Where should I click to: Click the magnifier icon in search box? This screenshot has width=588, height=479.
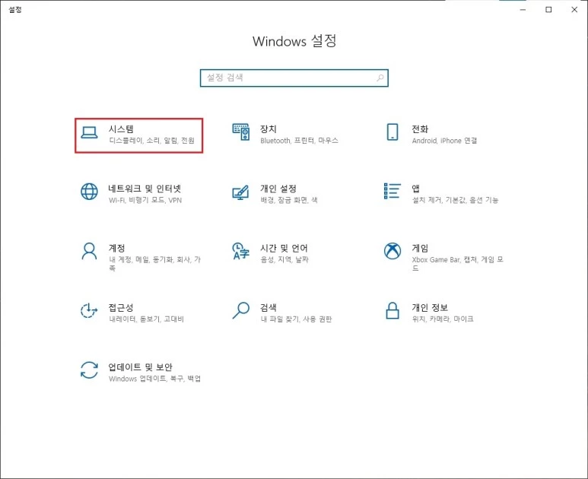(x=380, y=78)
